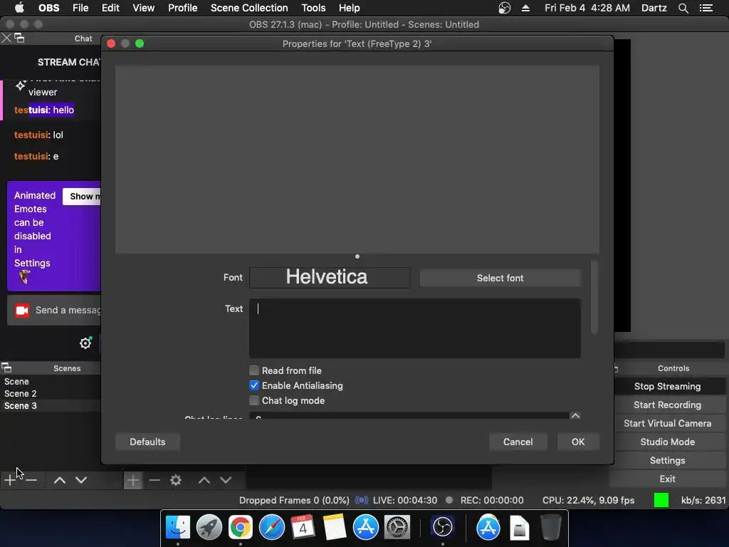Viewport: 729px width, 547px height.
Task: Open Safari from the Dock
Action: (271, 528)
